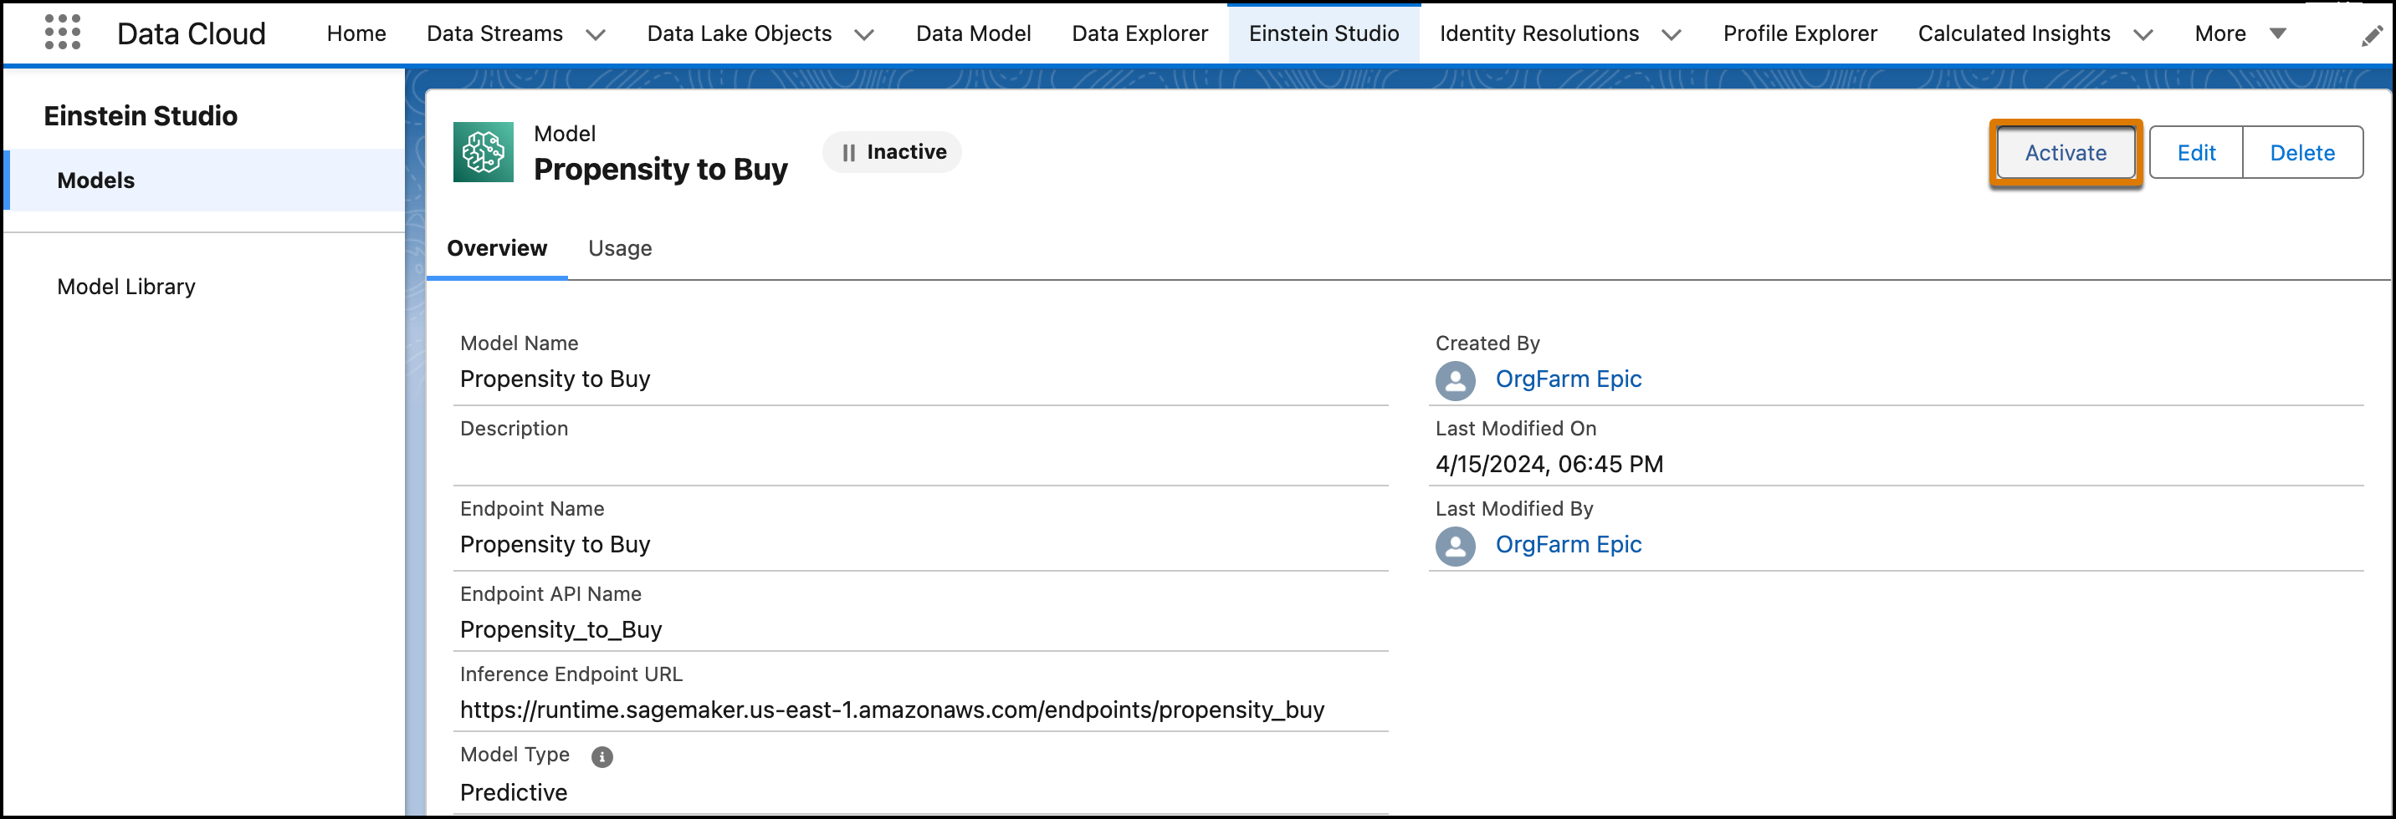2396x819 pixels.
Task: Click the Delete button
Action: 2302,152
